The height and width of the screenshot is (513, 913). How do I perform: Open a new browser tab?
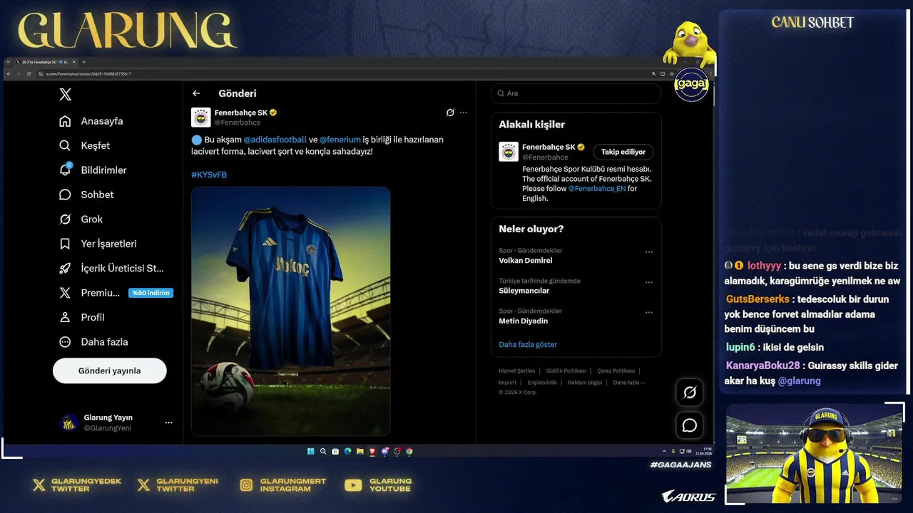[83, 62]
